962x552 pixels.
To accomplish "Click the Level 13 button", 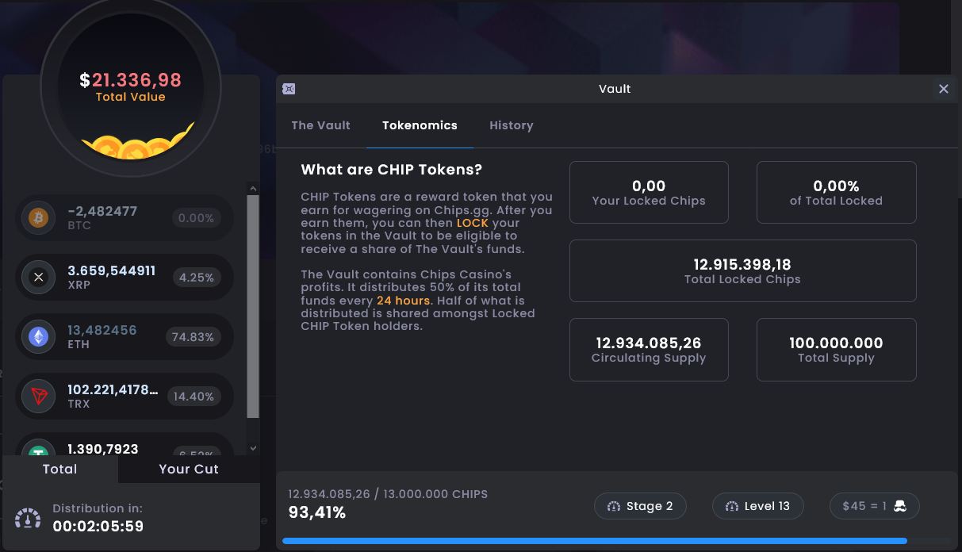I will point(758,506).
